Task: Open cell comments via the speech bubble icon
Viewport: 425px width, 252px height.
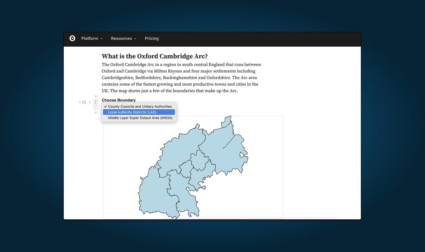Action: tap(84, 102)
